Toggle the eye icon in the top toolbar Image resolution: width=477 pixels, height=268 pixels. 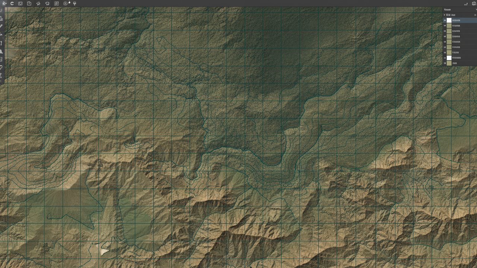(66, 3)
